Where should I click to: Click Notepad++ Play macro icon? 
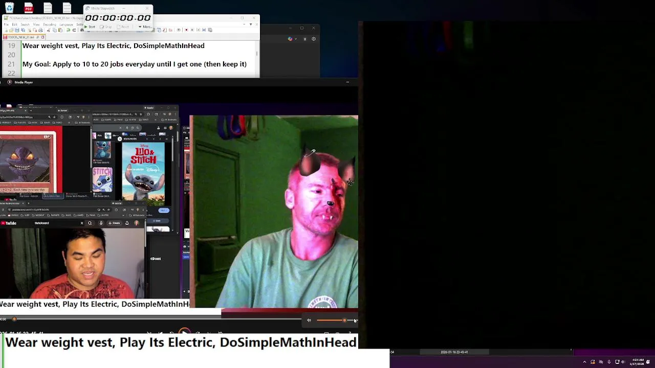point(199,30)
